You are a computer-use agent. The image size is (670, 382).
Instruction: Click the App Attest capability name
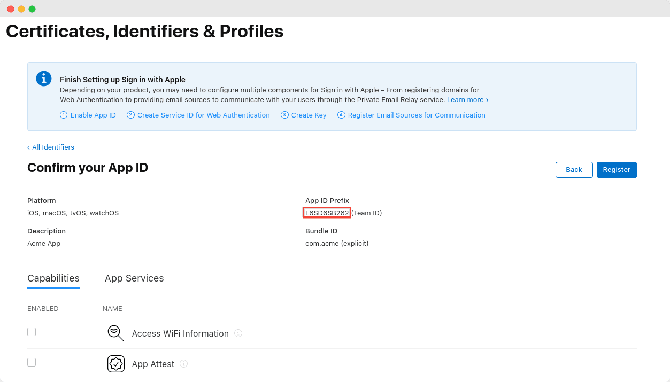click(153, 364)
